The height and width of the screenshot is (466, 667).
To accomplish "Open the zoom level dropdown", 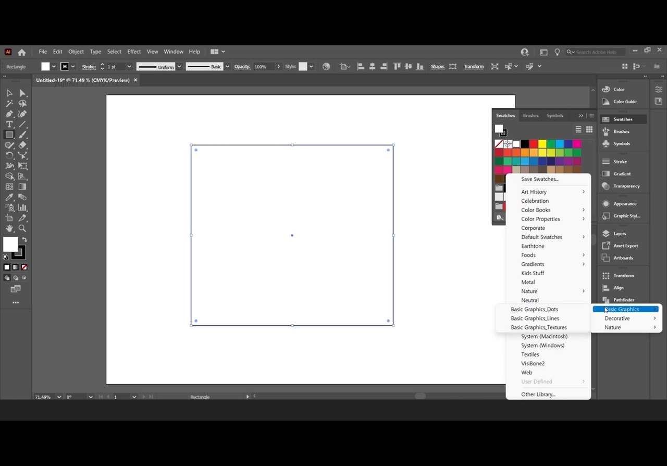I will click(59, 397).
